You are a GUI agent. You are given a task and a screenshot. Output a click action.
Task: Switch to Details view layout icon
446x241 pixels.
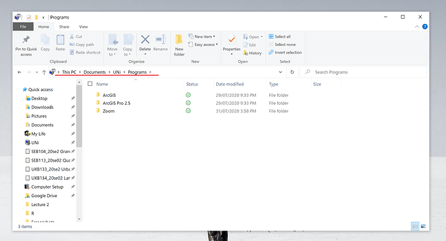click(x=416, y=226)
